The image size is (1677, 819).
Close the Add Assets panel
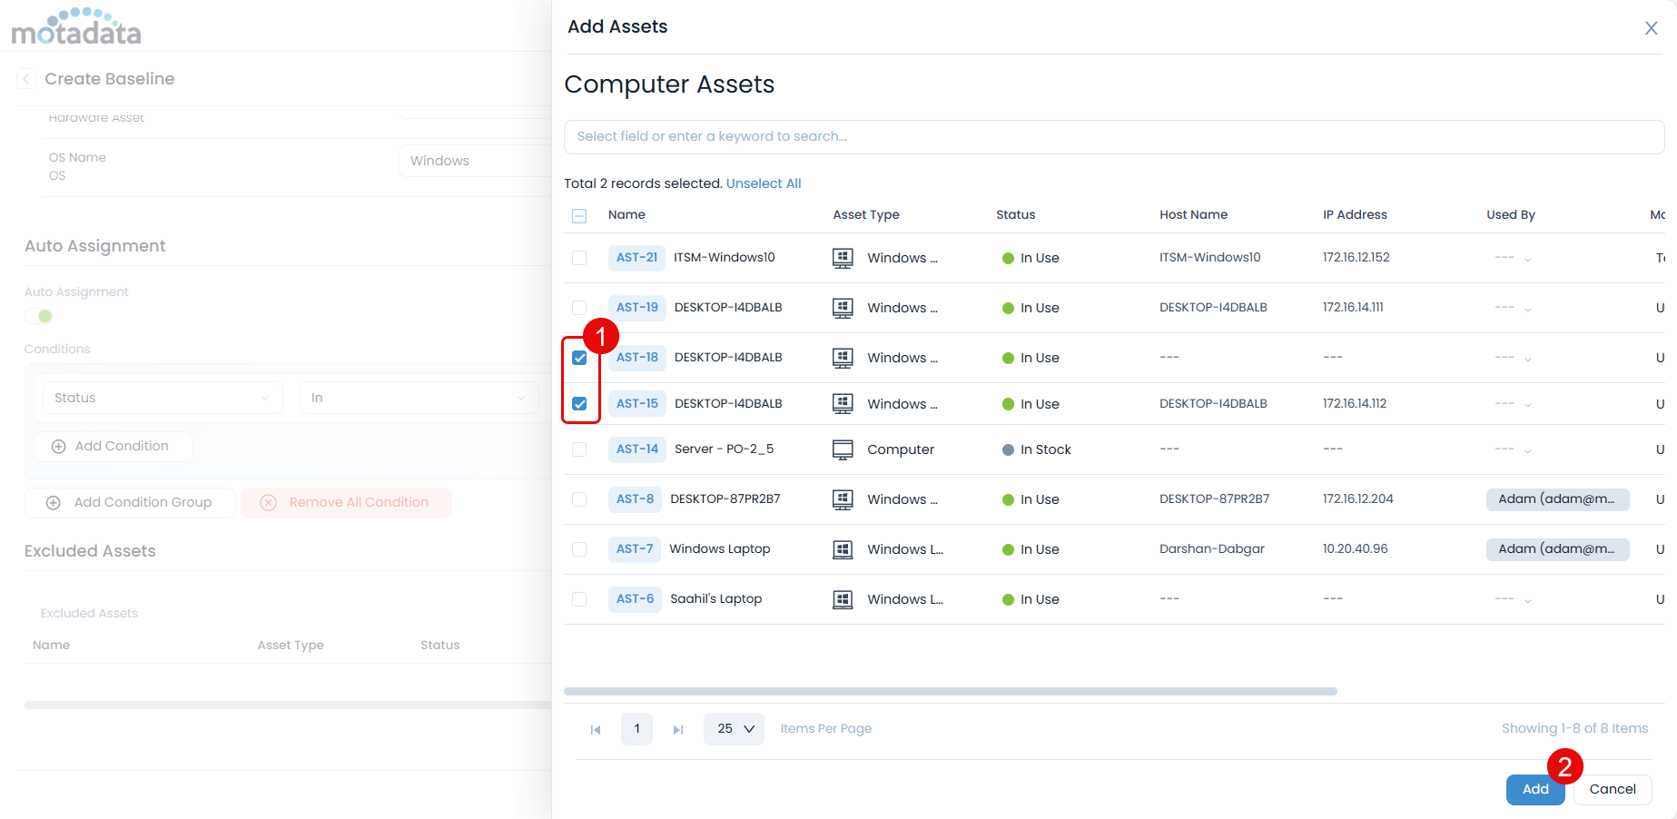coord(1651,27)
